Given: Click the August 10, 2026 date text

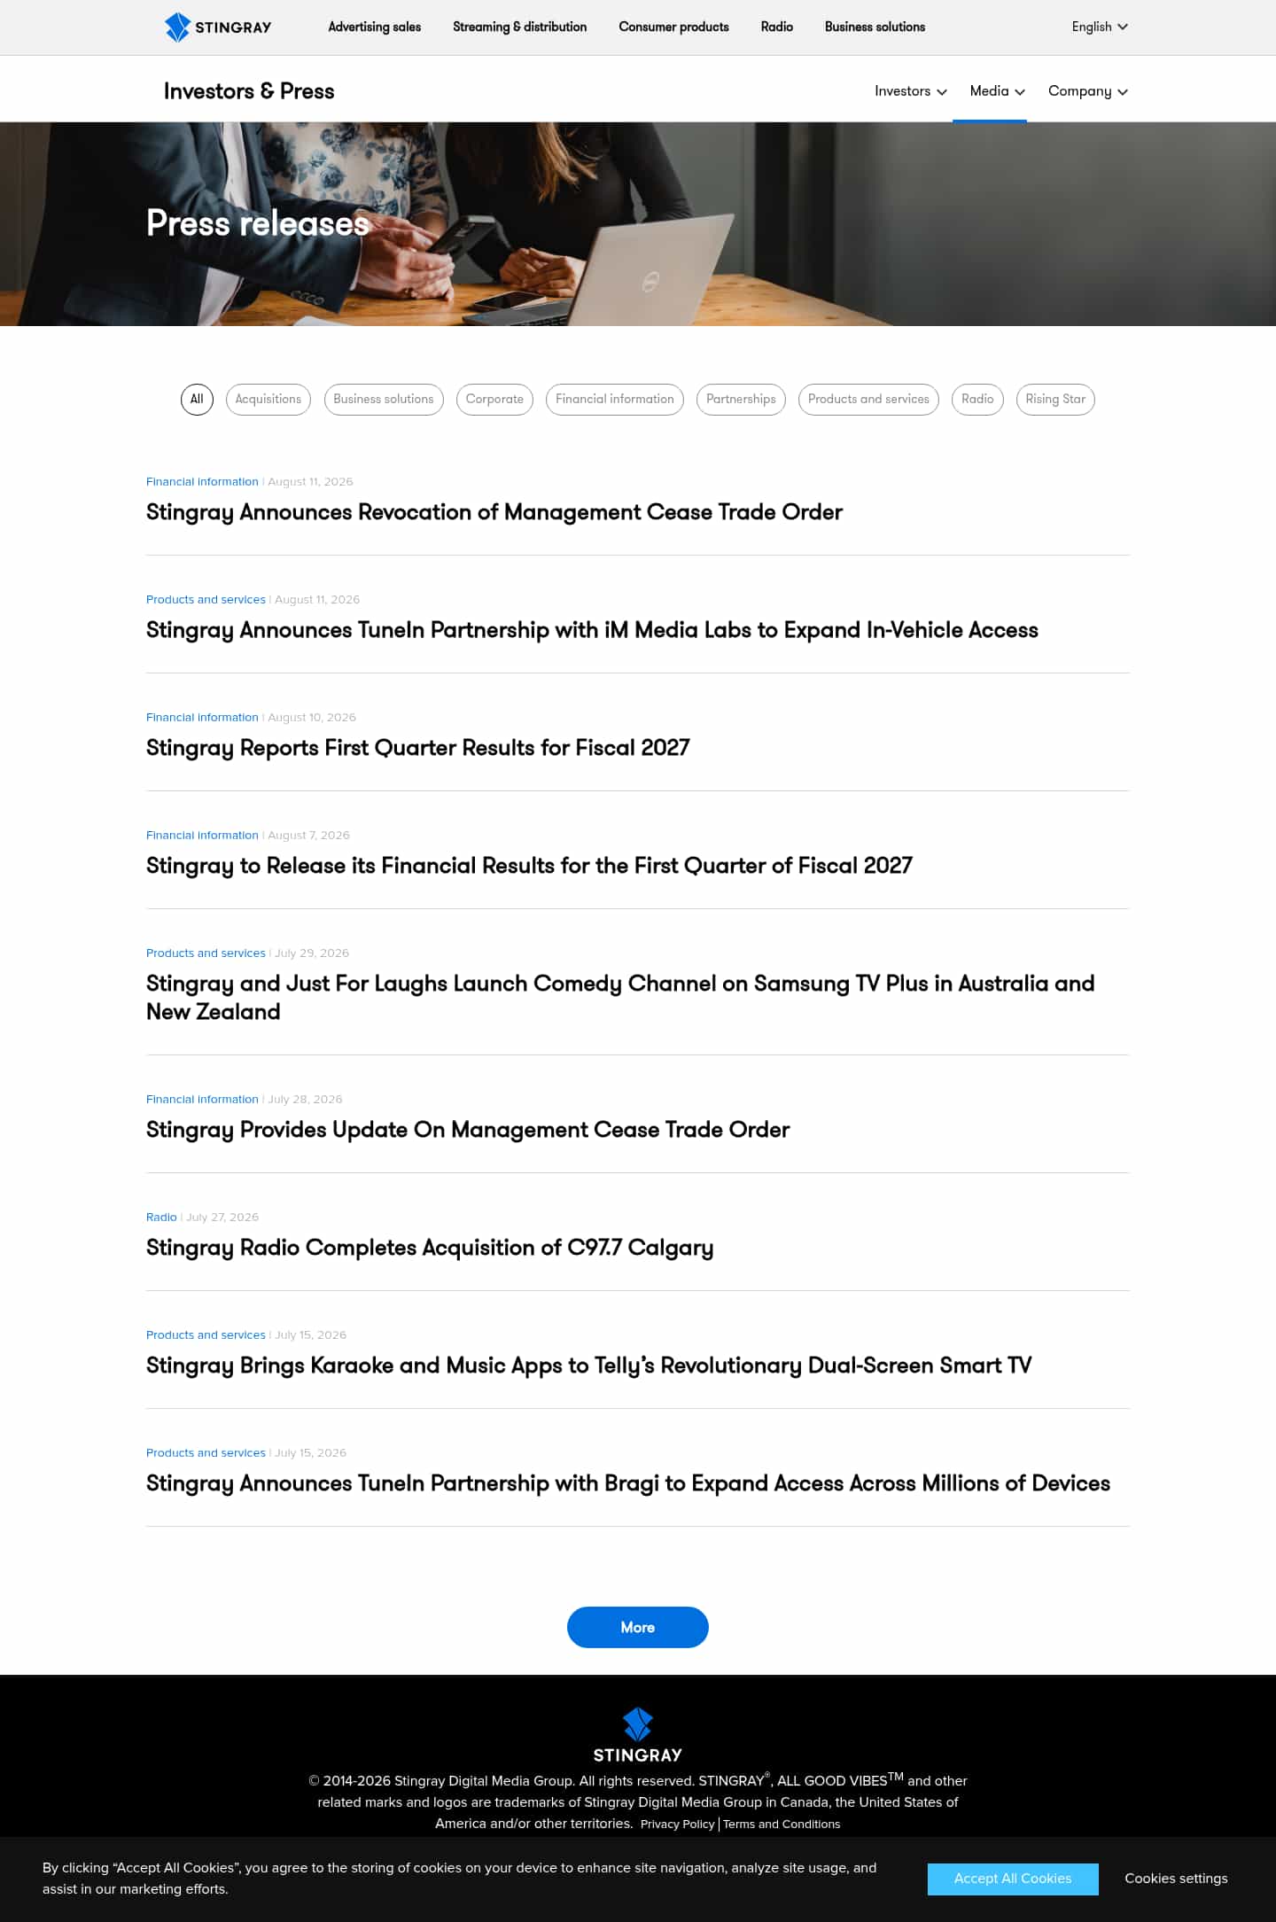Looking at the screenshot, I should pos(312,718).
